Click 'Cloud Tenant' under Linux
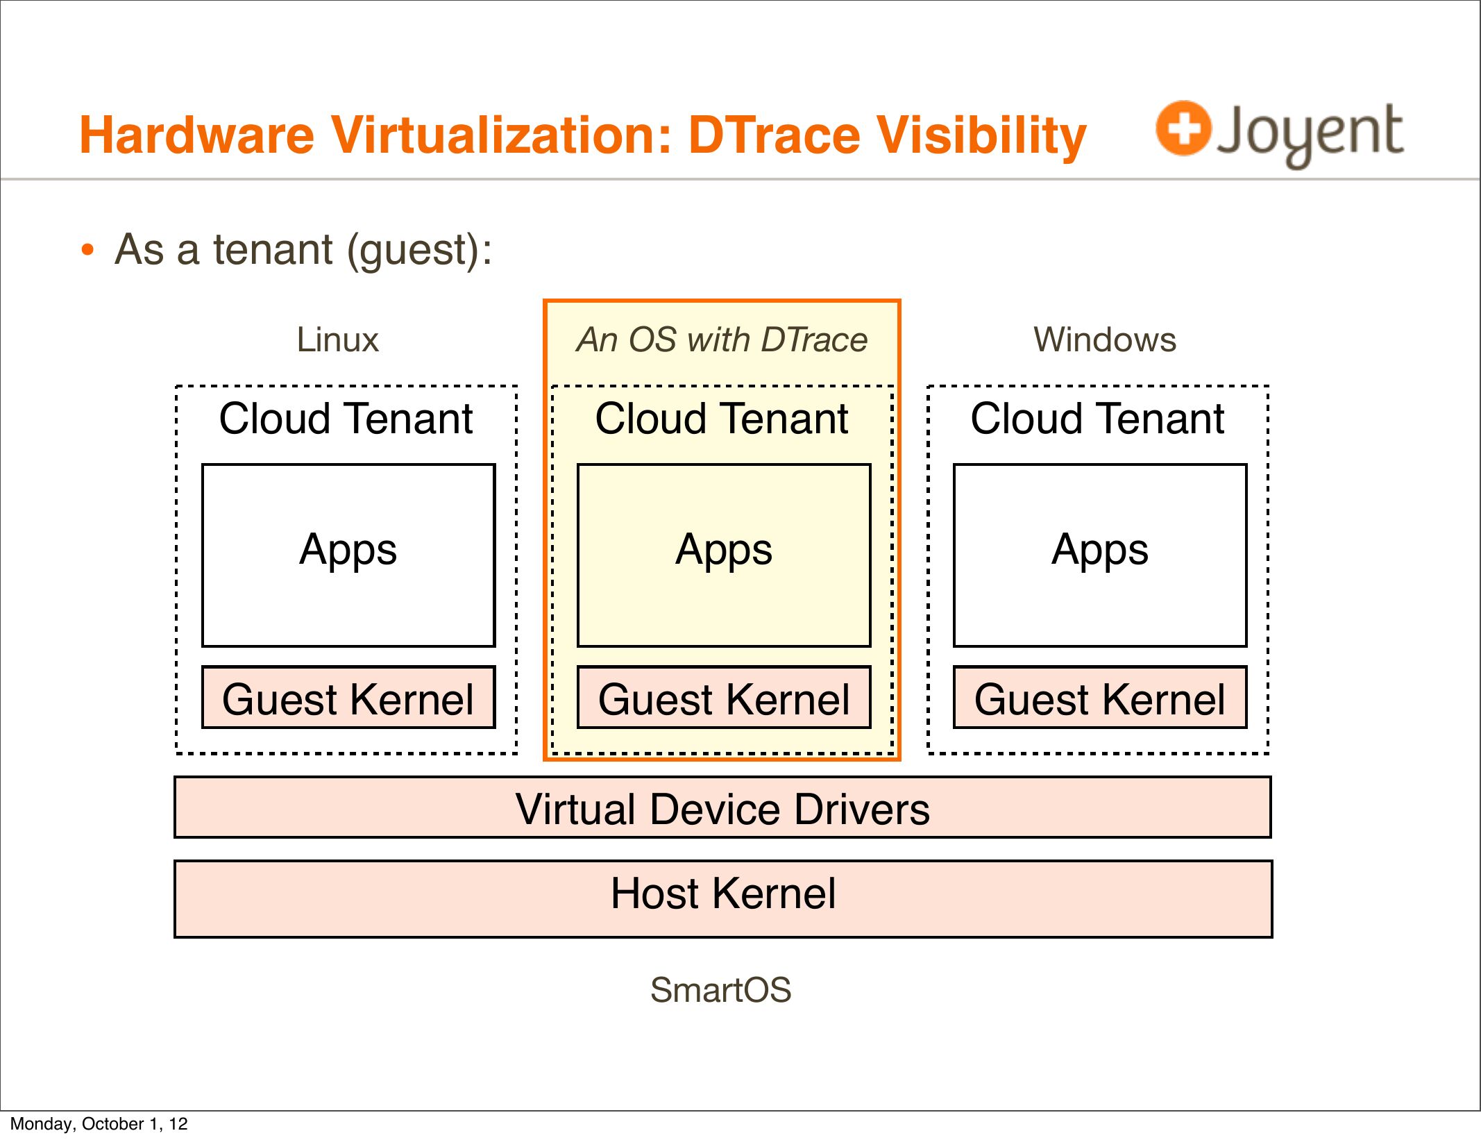1481x1140 pixels. click(x=346, y=419)
